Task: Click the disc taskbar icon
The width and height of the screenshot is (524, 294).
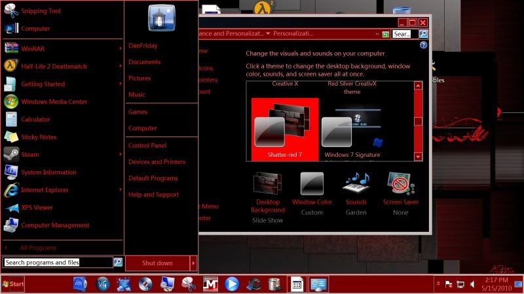Action: [x=145, y=284]
